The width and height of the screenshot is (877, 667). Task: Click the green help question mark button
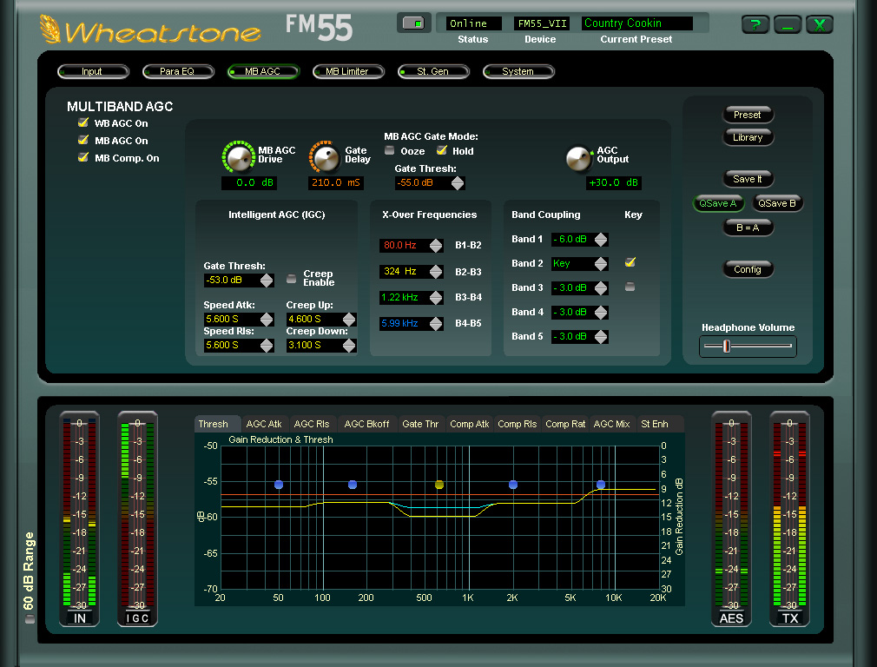click(x=755, y=25)
